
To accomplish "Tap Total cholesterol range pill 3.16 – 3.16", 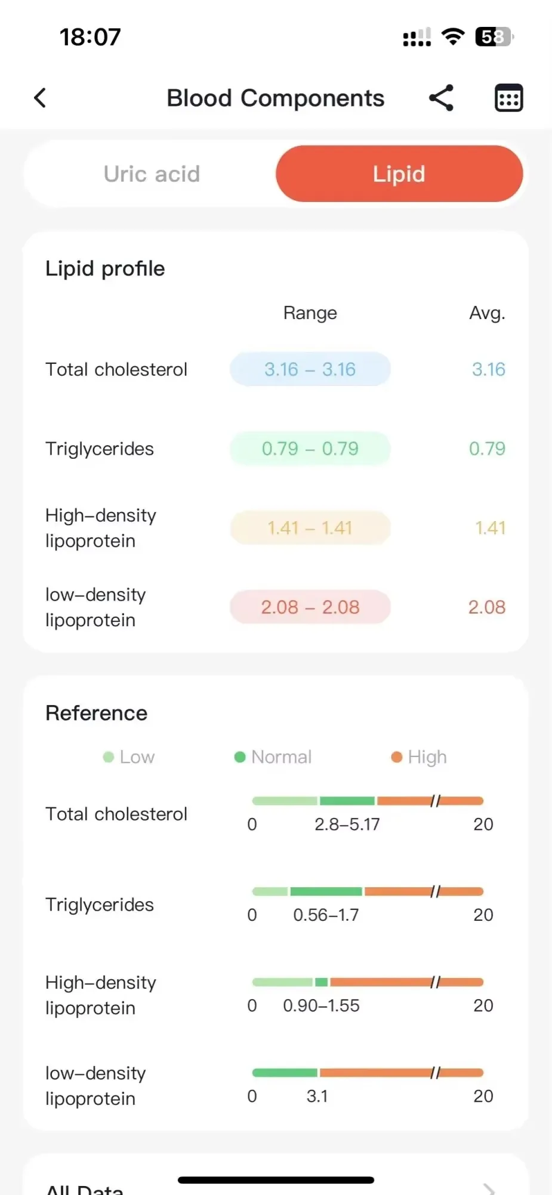I will coord(310,369).
